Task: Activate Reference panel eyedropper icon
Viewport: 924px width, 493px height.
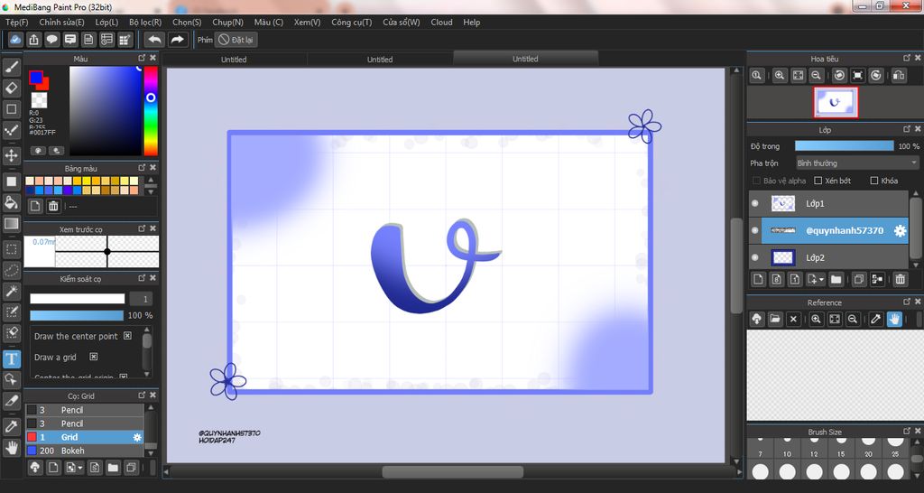Action: tap(876, 319)
